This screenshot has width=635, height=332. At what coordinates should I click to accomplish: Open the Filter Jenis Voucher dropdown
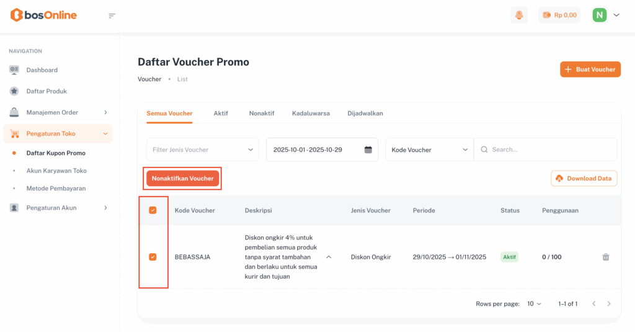tap(203, 150)
